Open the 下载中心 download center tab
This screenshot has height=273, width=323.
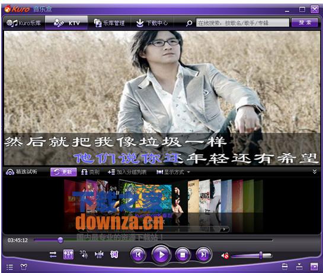point(152,23)
